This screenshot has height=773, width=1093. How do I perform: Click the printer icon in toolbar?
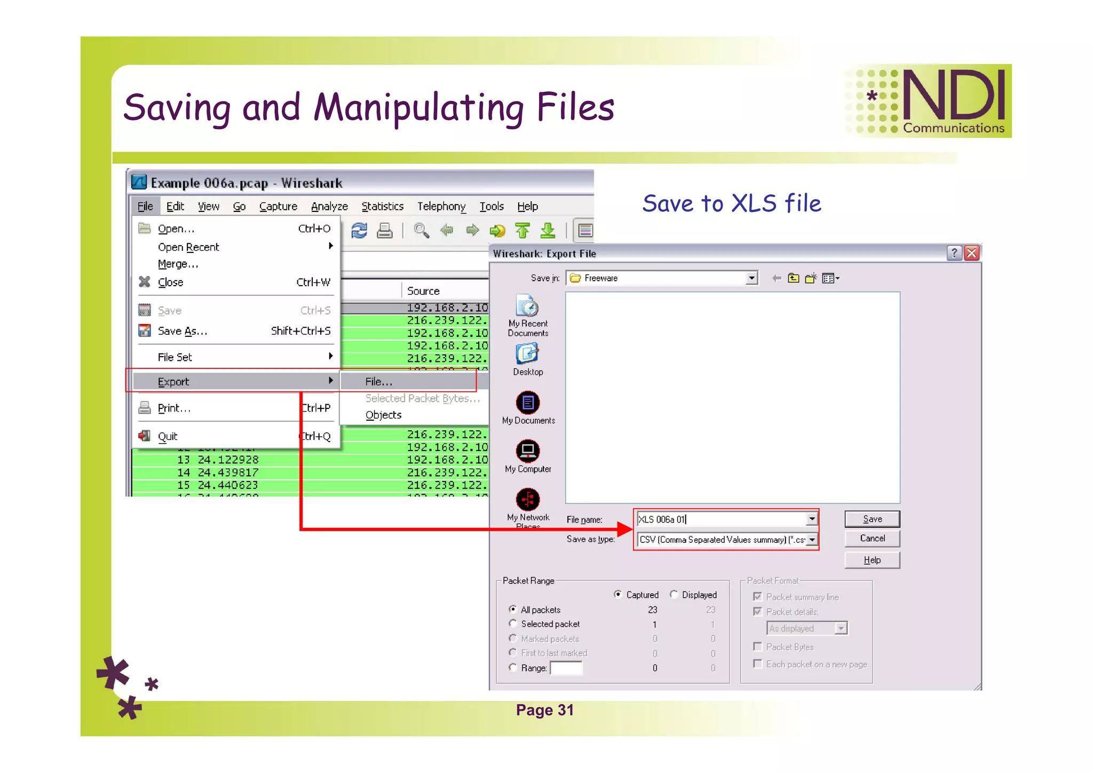click(384, 231)
